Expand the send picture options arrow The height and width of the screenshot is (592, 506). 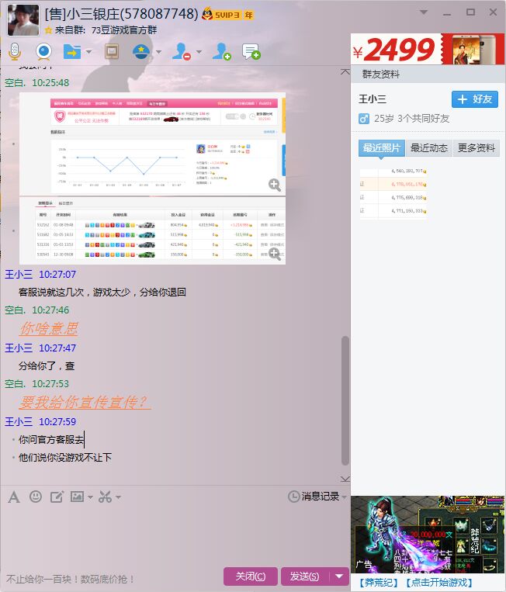click(90, 497)
